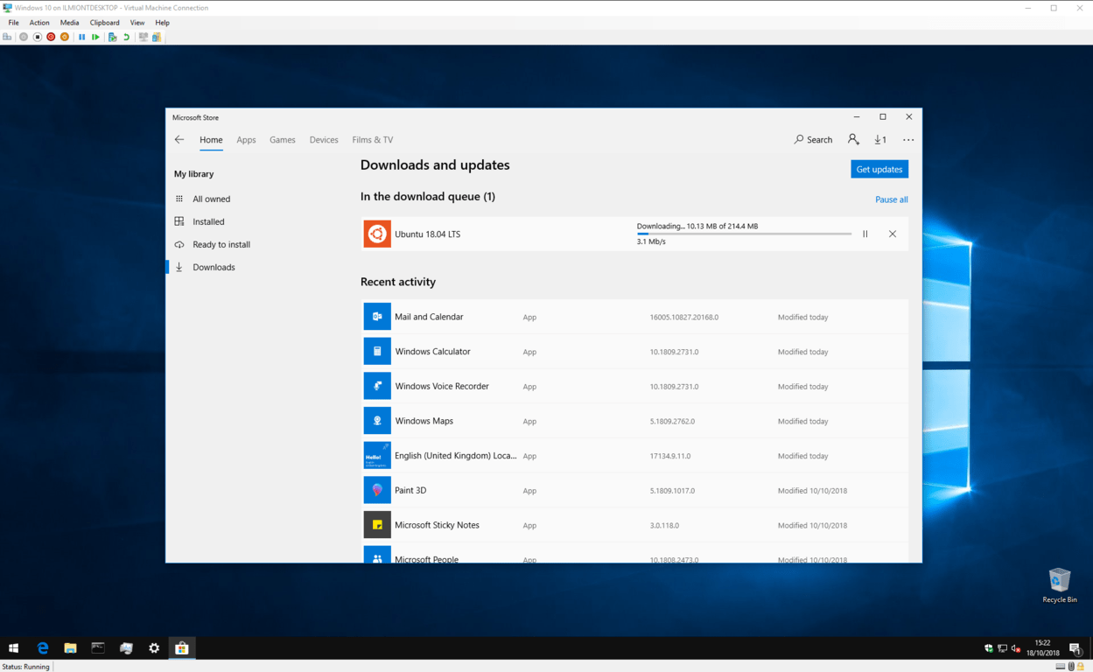Open the View menu

click(137, 23)
